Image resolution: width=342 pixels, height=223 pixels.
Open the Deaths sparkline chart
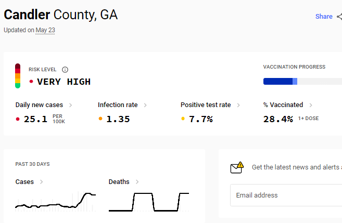point(149,202)
